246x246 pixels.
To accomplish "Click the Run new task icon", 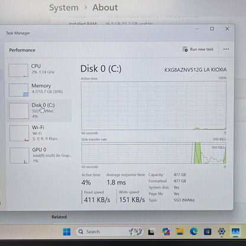I will 185,49.
